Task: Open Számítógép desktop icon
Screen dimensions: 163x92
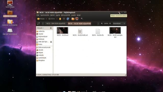Action: click(10, 4)
